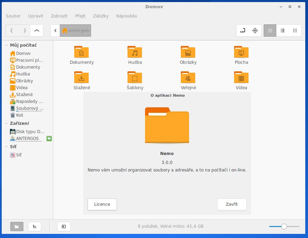Select the icon view mode
The width and height of the screenshot is (308, 238).
[270, 31]
